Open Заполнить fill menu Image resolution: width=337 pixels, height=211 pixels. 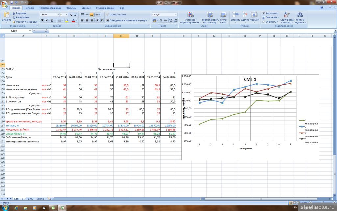270,17
